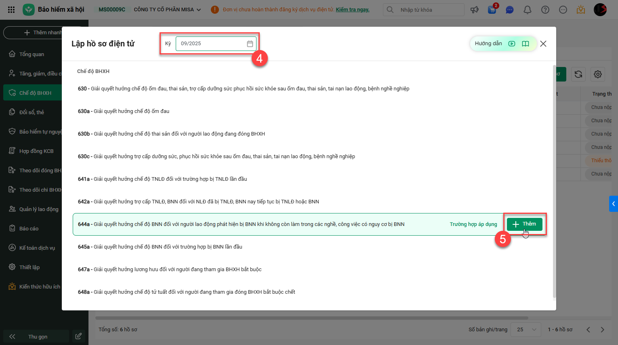Open Chế độ BHXH in the sidebar
618x345 pixels.
32,93
